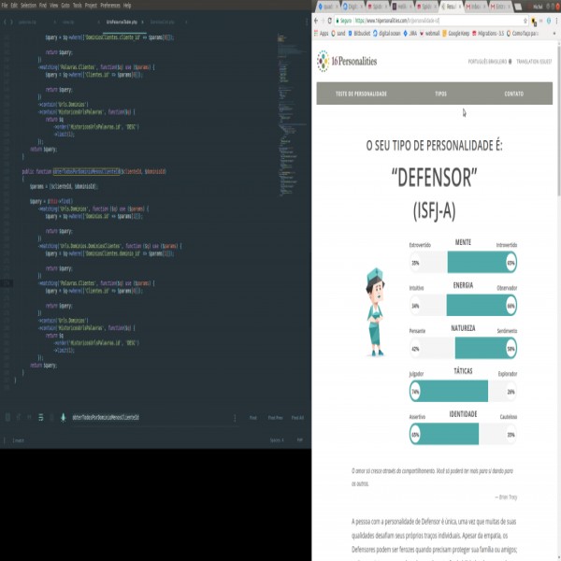Click the browser back arrow
Viewport: 561px width, 561px height.
click(x=317, y=19)
